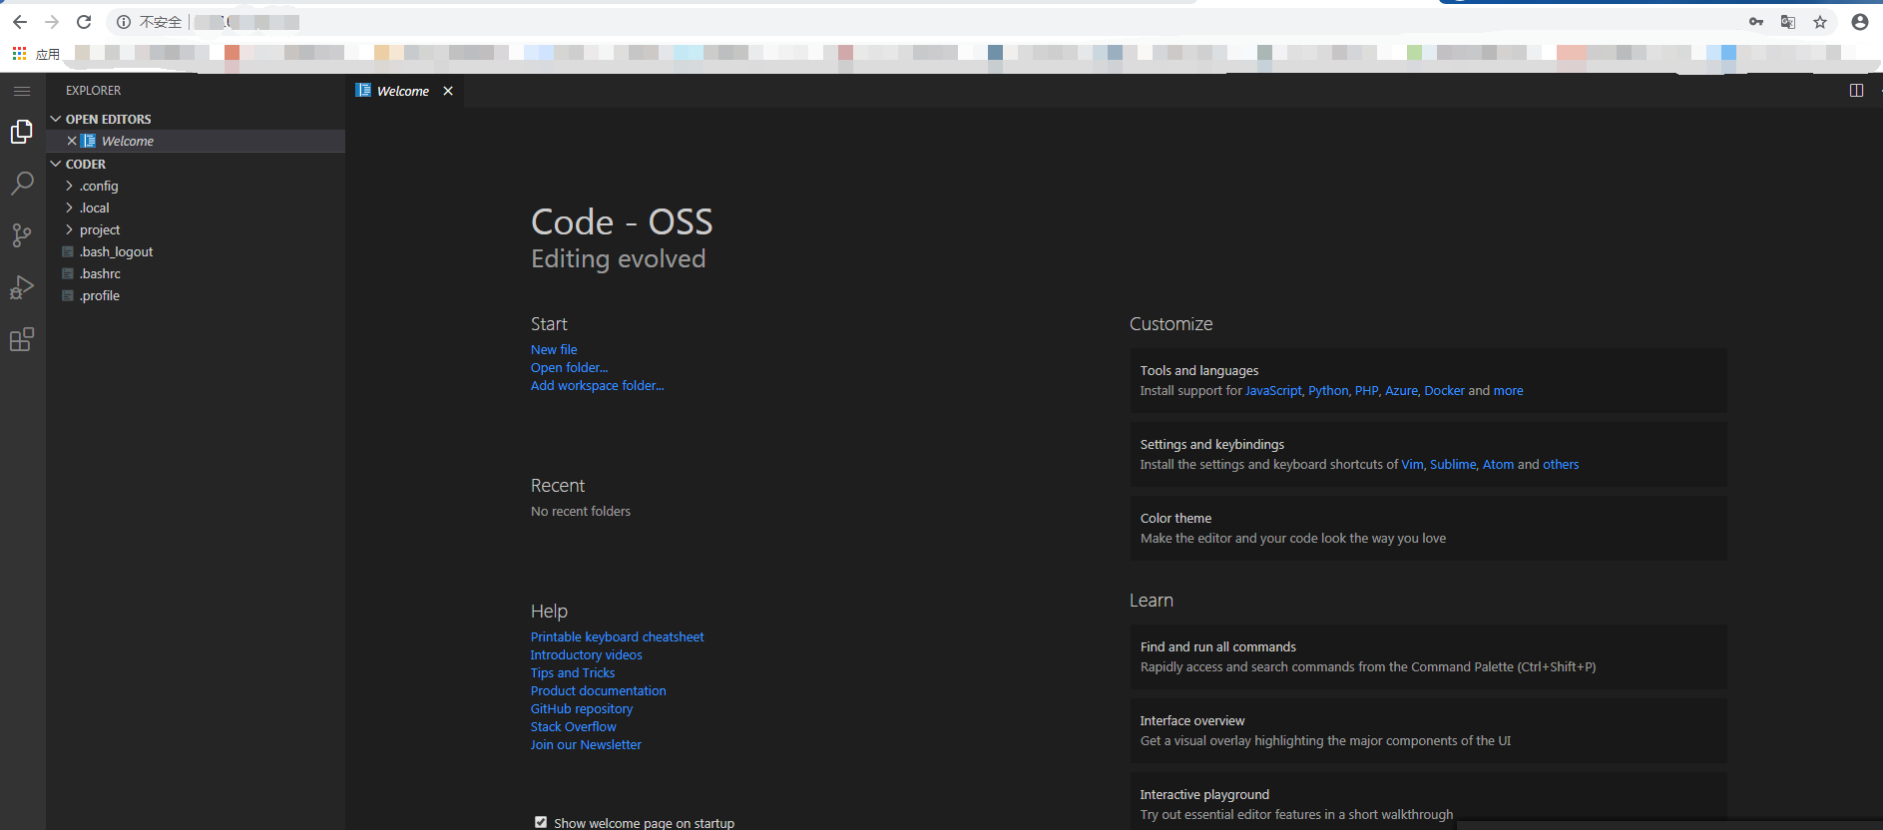Switch to the Welcome editor tab
The height and width of the screenshot is (830, 1883).
(x=402, y=91)
